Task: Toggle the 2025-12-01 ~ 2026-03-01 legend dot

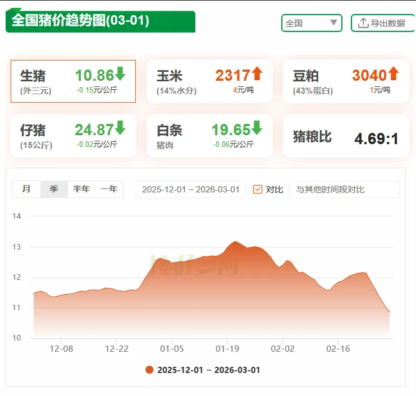Action: point(149,370)
